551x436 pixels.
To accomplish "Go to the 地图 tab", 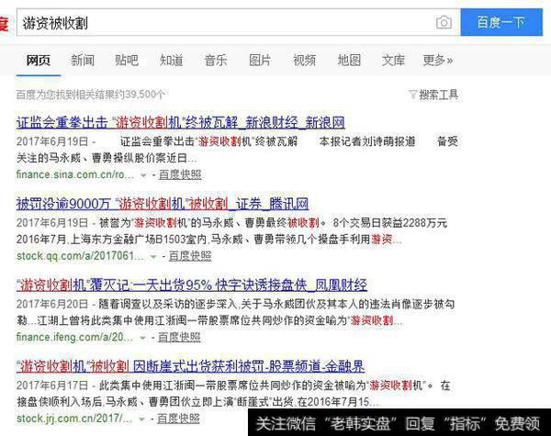I will pos(349,60).
